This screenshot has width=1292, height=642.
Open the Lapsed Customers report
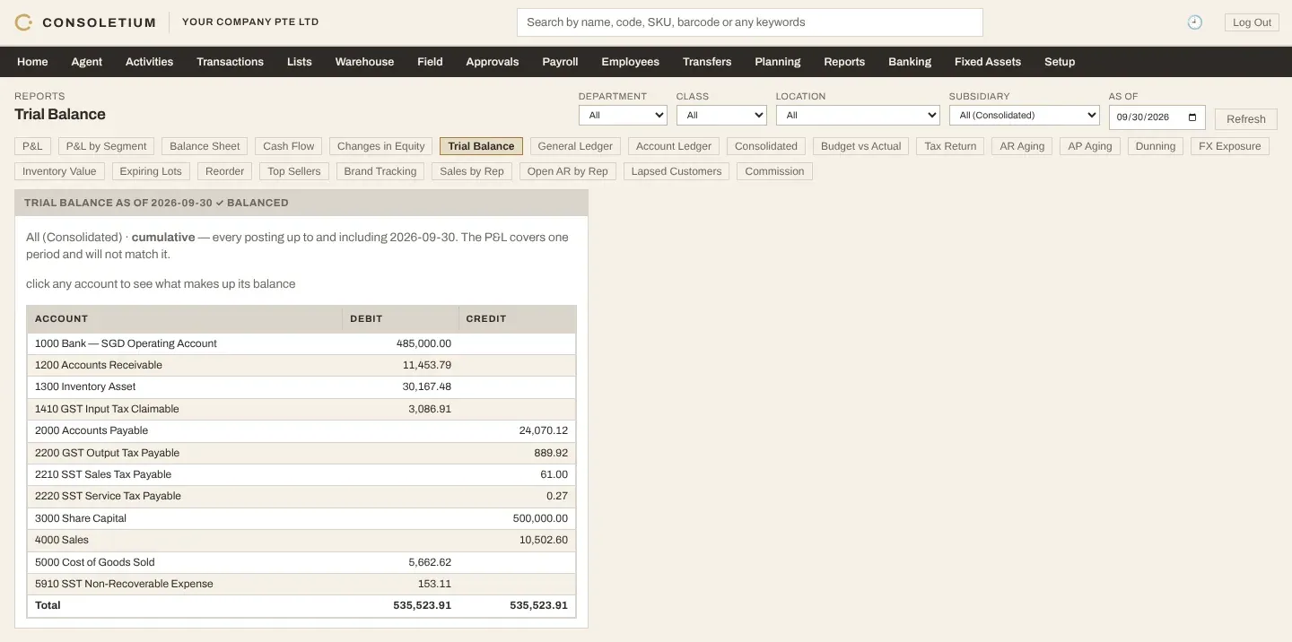[x=677, y=171]
